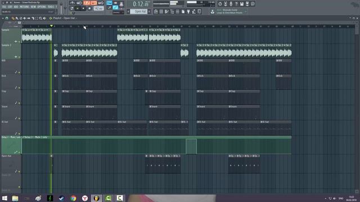Click the record button in transport
The height and width of the screenshot is (202, 360).
coord(89,8)
